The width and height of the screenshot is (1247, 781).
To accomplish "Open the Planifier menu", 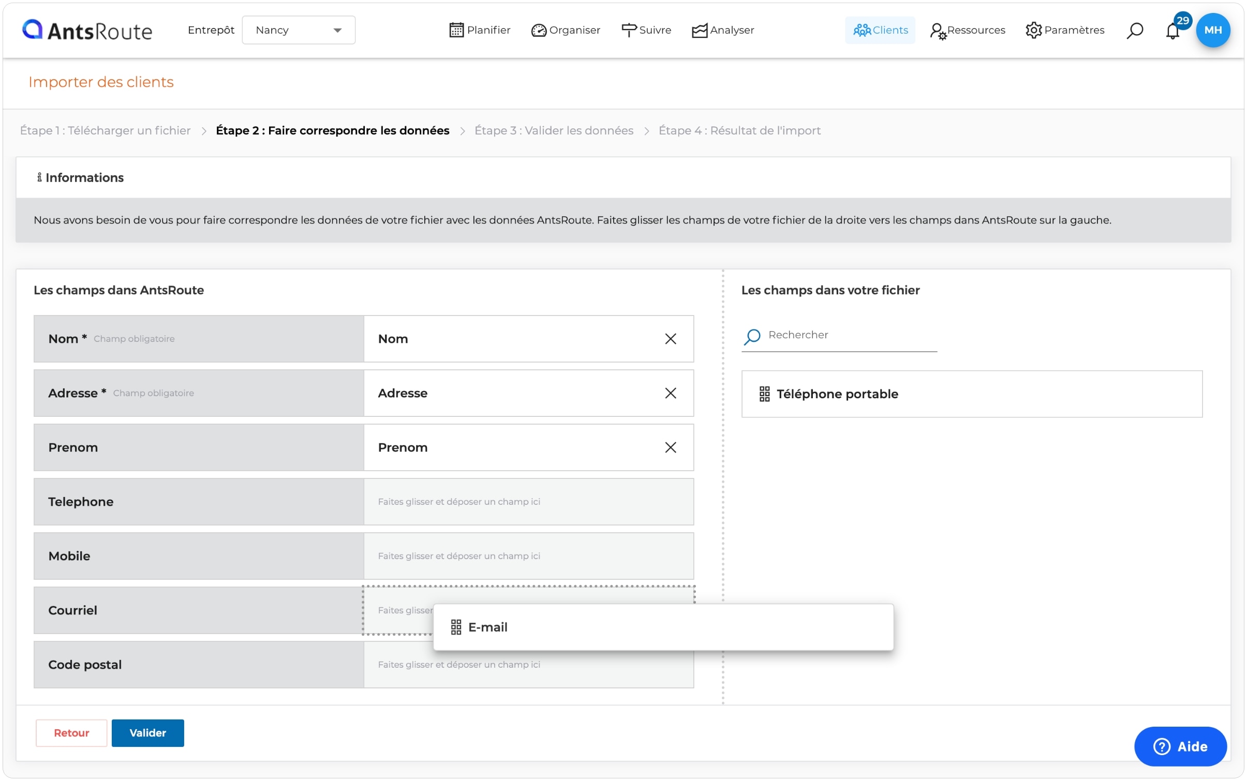I will click(480, 31).
